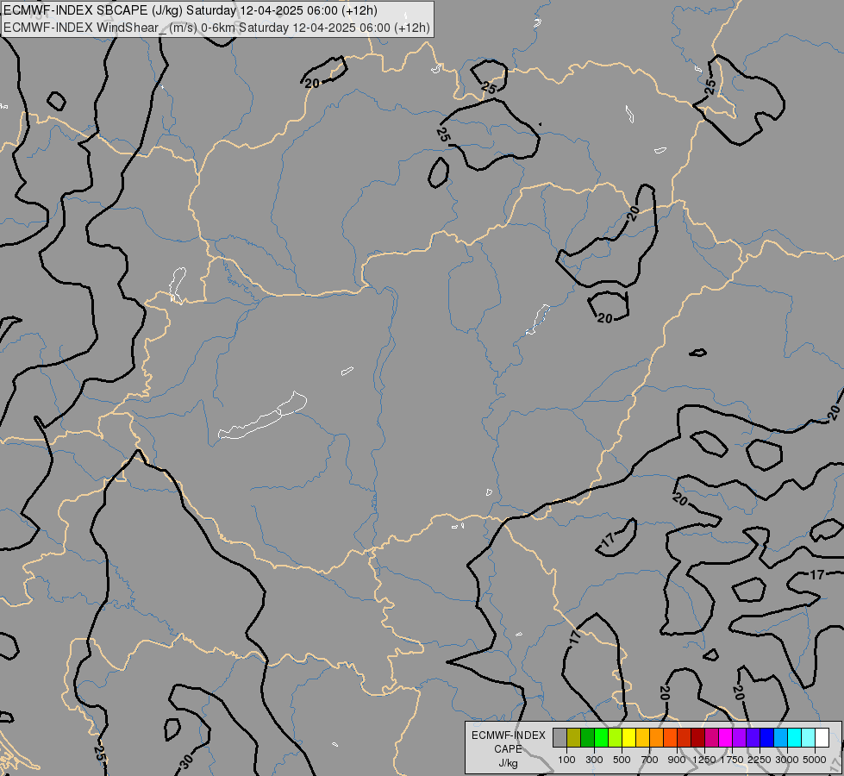Choose the orange legend swatch
This screenshot has width=844, height=776.
click(x=657, y=738)
